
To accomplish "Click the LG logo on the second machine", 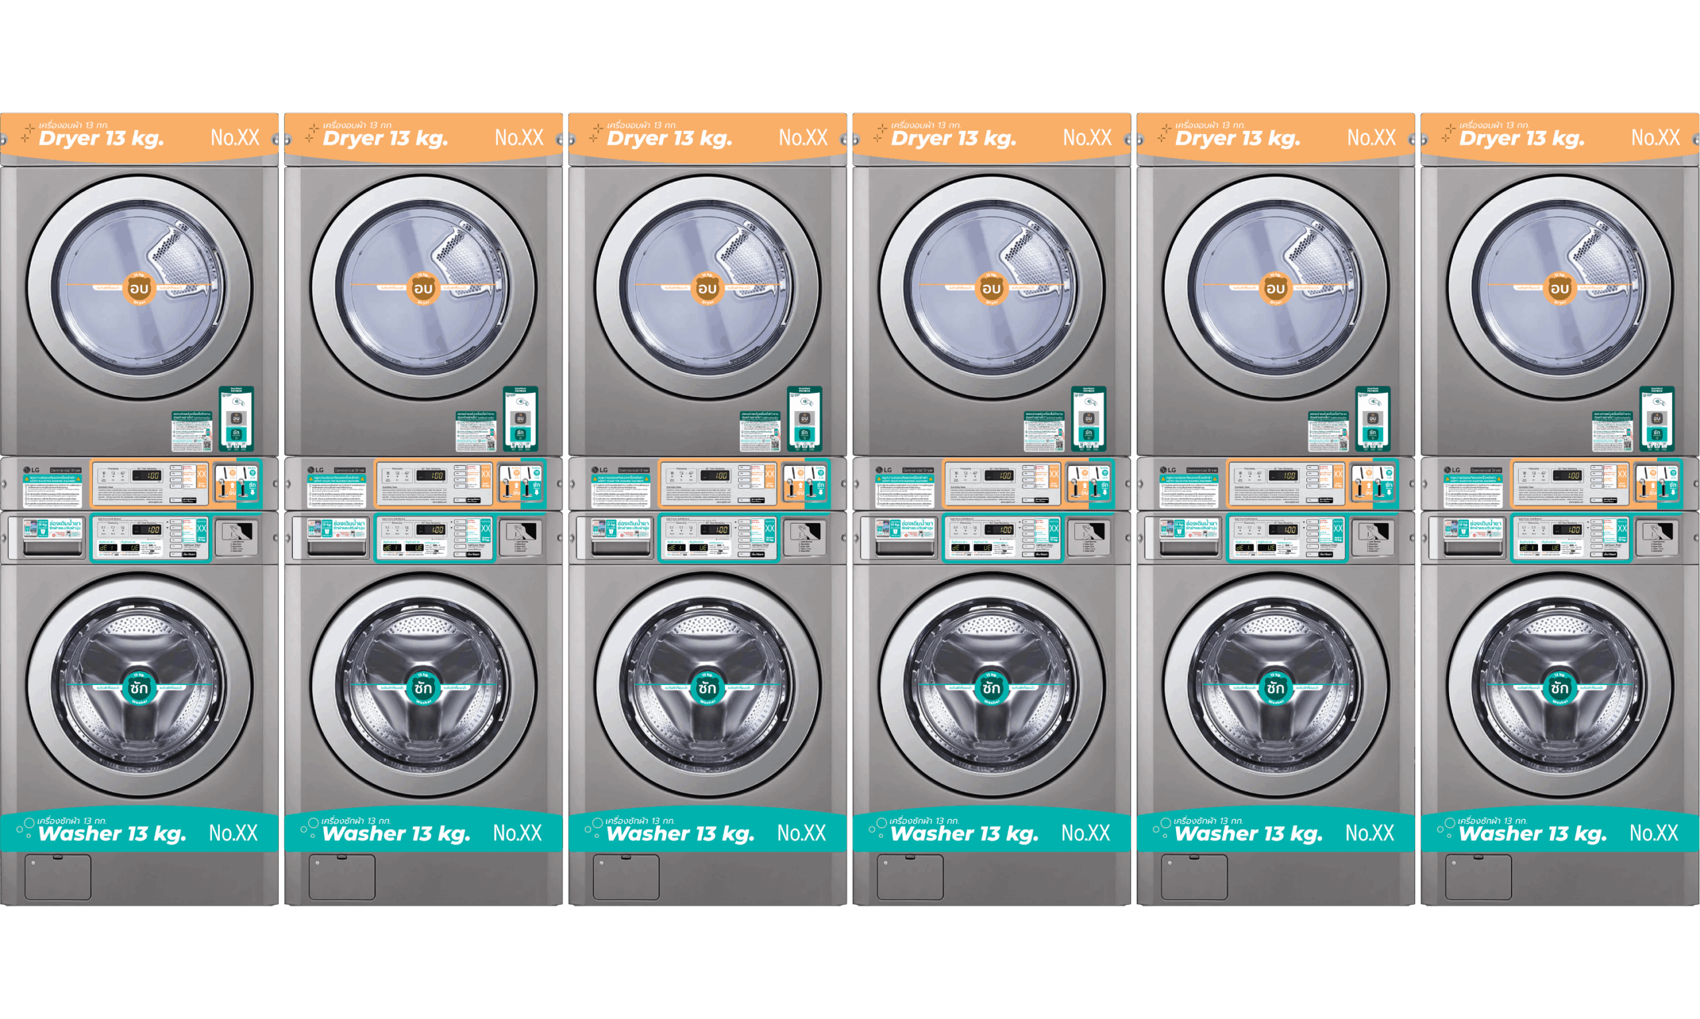I will coord(316,471).
